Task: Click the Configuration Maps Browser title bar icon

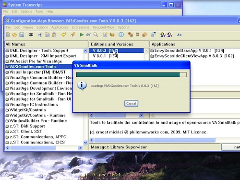Action: click(x=7, y=21)
